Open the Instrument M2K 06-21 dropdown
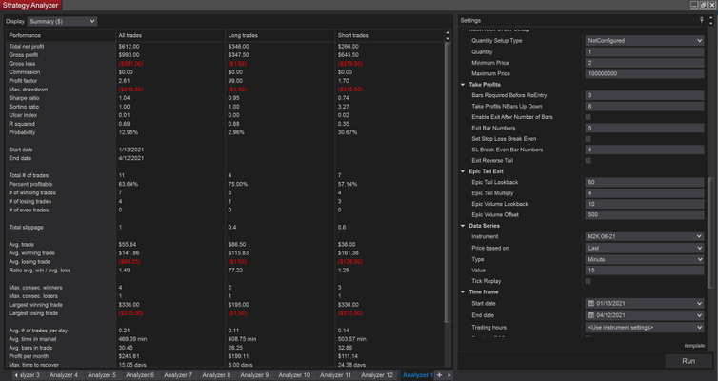The image size is (718, 381). coord(644,237)
